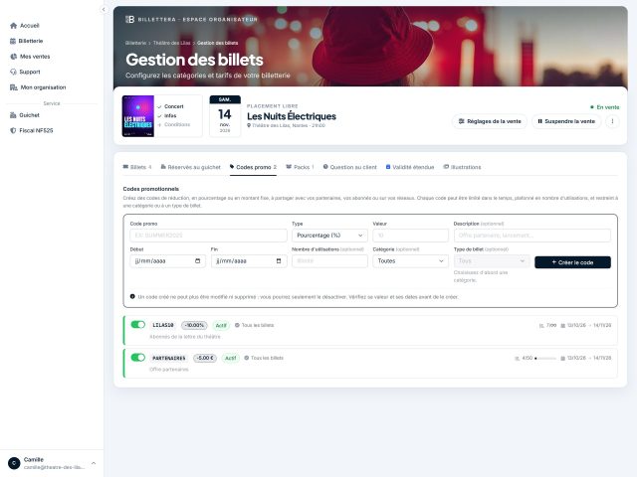Click the Description input field
This screenshot has height=477, width=637.
point(532,236)
